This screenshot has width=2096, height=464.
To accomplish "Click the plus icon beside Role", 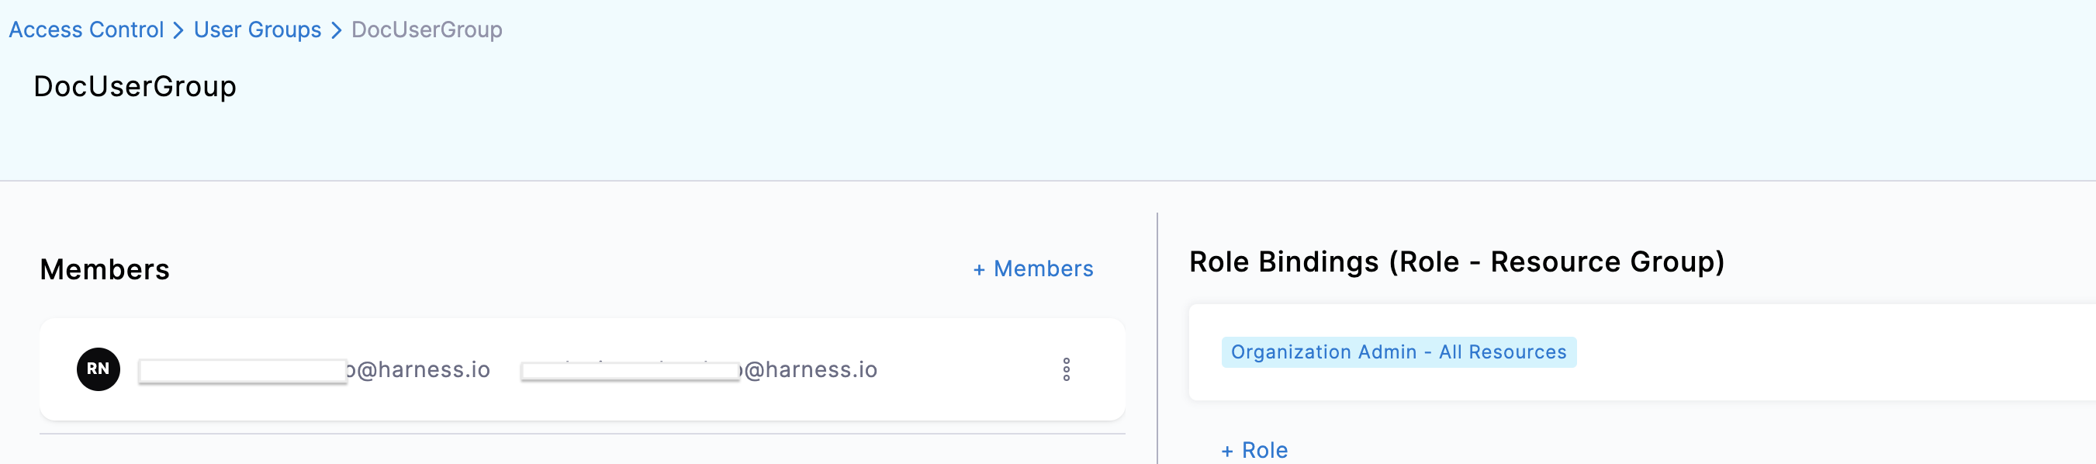I will pyautogui.click(x=1227, y=452).
